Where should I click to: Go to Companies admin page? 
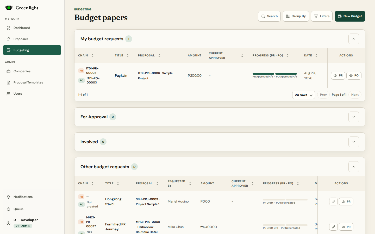32,71
